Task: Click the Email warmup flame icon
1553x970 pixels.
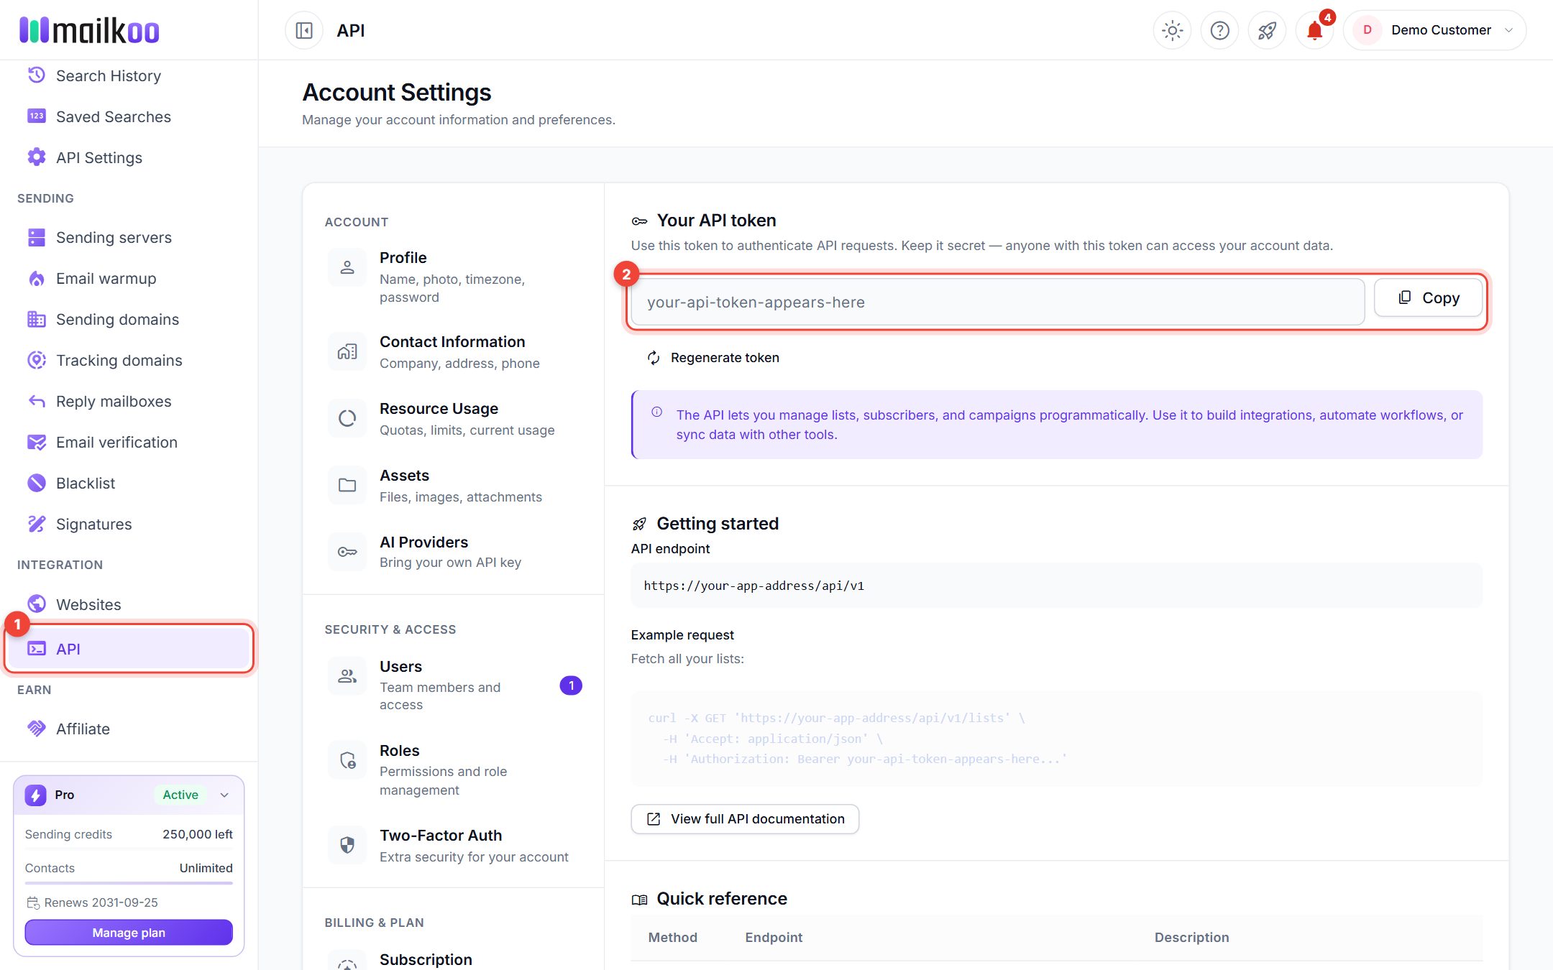Action: coord(36,278)
